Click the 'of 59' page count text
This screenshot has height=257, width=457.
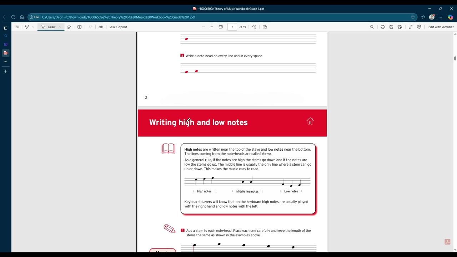point(242,27)
